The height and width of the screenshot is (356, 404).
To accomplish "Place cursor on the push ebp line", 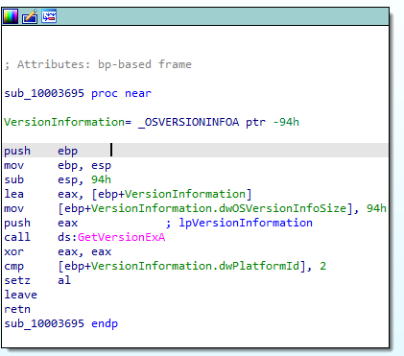I will [x=195, y=151].
